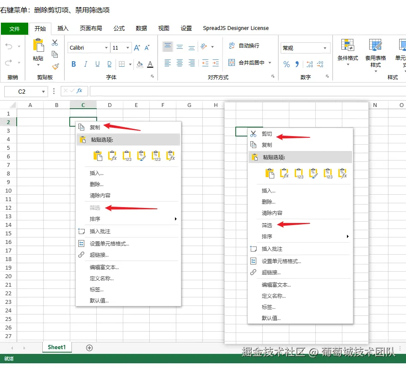Open the Calibri font name dropdown
The height and width of the screenshot is (368, 406).
(x=106, y=47)
